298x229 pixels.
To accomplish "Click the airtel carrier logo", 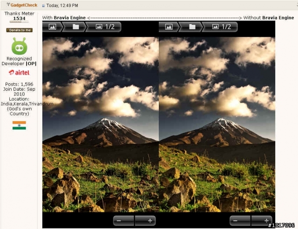I will point(19,73).
